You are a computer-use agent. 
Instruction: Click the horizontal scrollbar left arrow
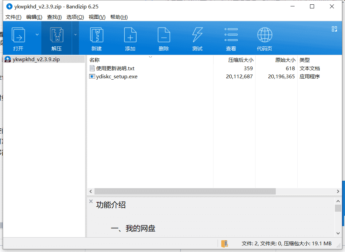click(x=91, y=192)
